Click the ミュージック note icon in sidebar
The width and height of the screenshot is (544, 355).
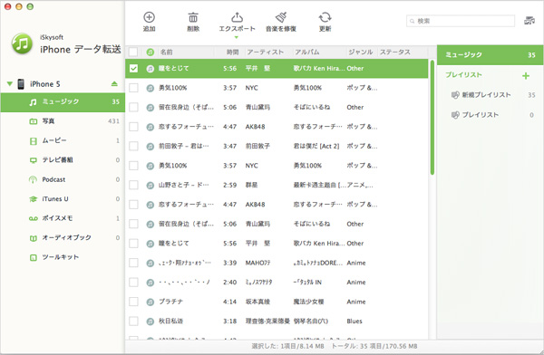(33, 102)
